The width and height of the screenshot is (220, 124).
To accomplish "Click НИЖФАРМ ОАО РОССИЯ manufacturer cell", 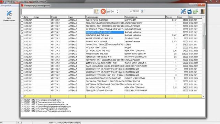I will (x=145, y=57).
